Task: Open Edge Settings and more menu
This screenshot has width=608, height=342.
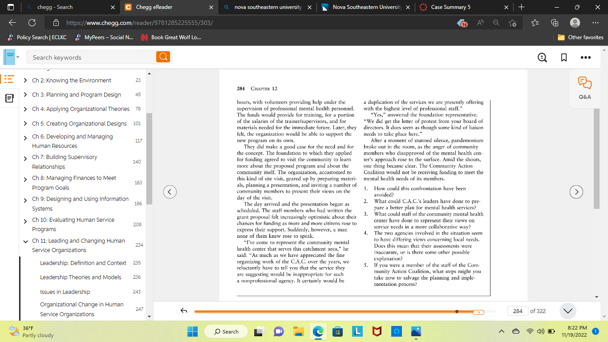Action: [x=596, y=23]
